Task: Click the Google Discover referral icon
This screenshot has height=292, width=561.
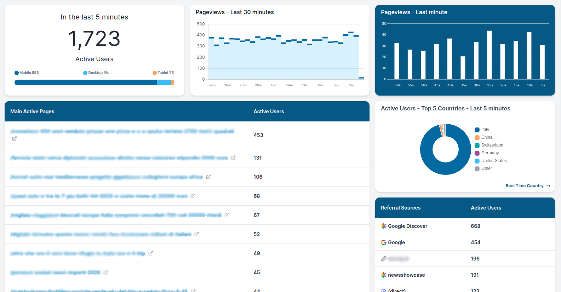Action: tap(384, 226)
